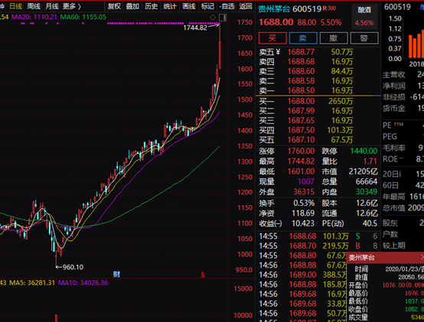Select the 买五 row price 1687.10
The width and height of the screenshot is (424, 322).
301,140
